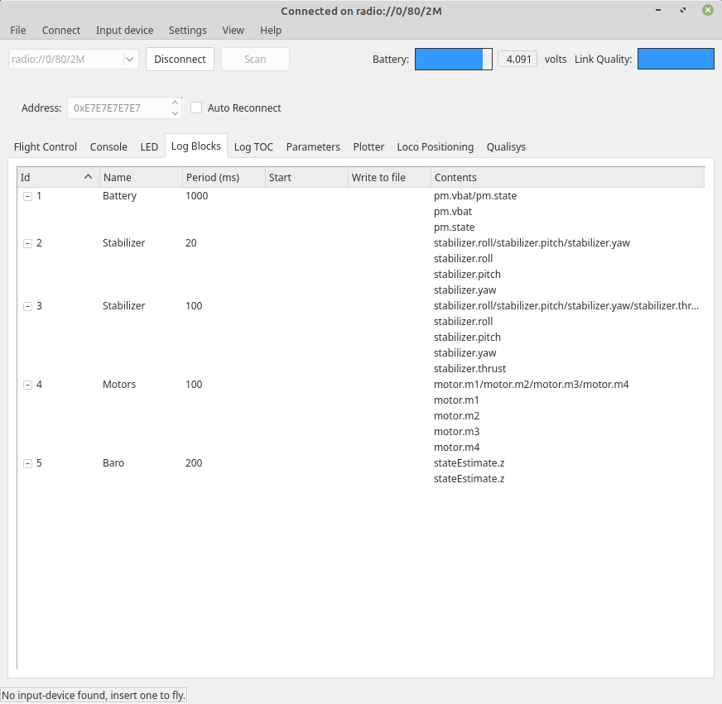Collapse log block 2 Stabilizer expander

point(27,243)
